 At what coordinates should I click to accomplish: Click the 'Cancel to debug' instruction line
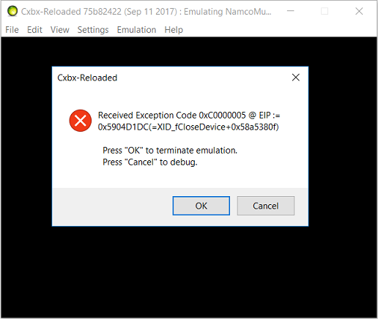pos(150,162)
